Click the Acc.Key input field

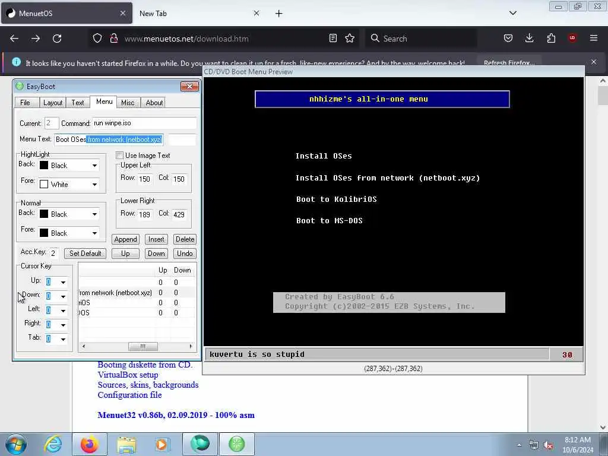(x=54, y=254)
